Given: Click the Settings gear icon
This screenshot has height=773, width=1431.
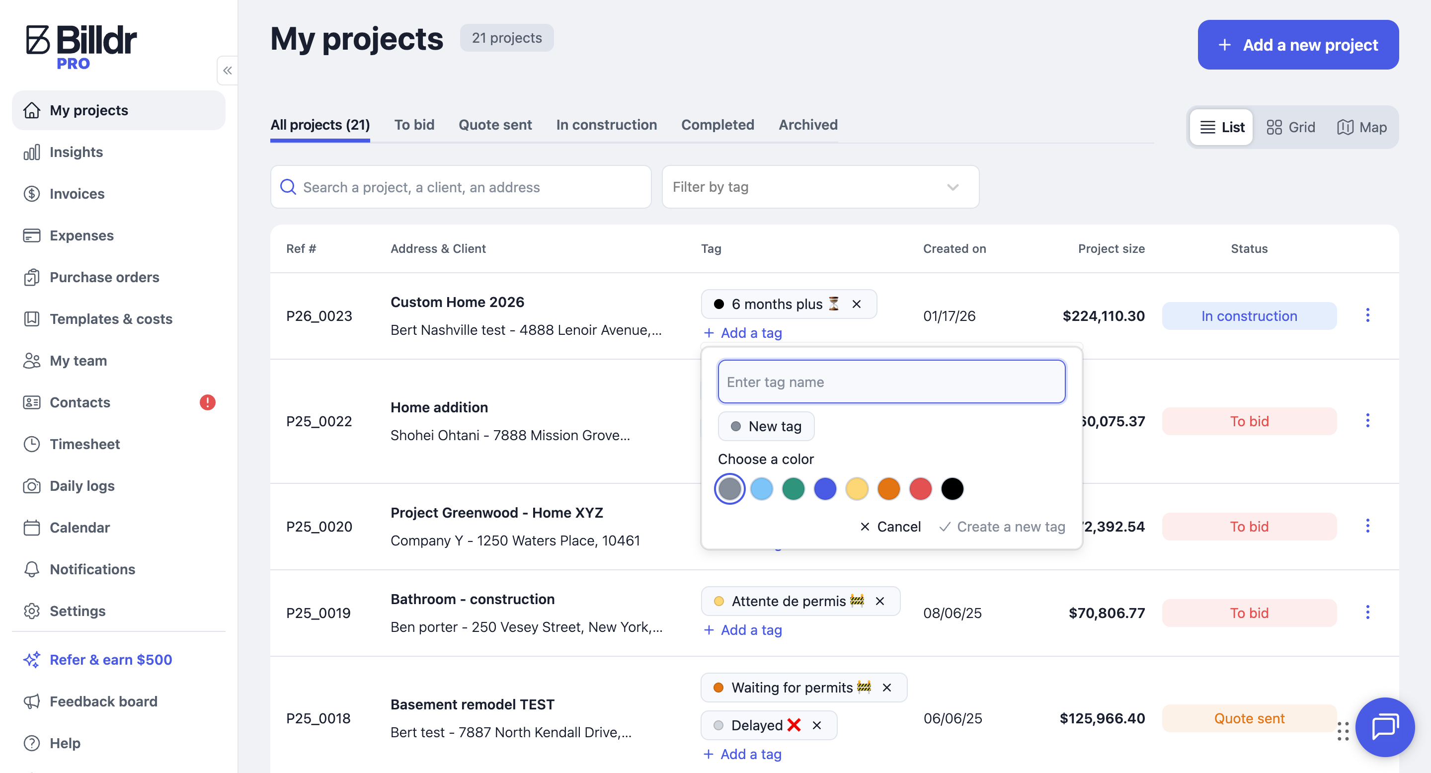Looking at the screenshot, I should (32, 611).
